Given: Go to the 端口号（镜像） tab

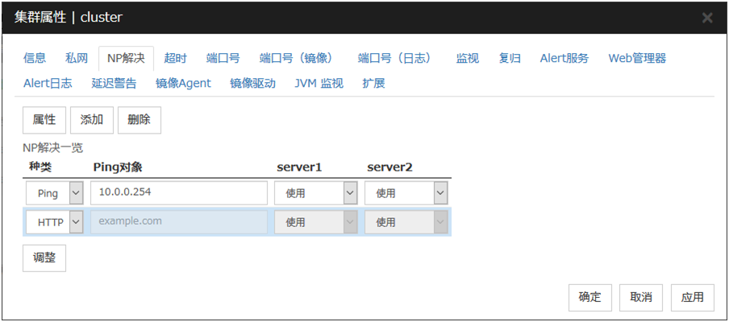Looking at the screenshot, I should 298,58.
